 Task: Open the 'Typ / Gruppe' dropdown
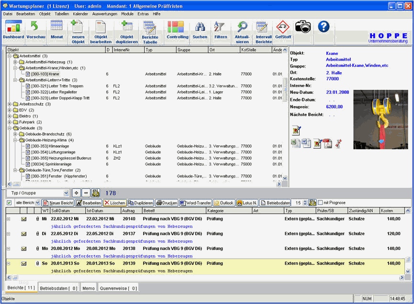(x=66, y=193)
